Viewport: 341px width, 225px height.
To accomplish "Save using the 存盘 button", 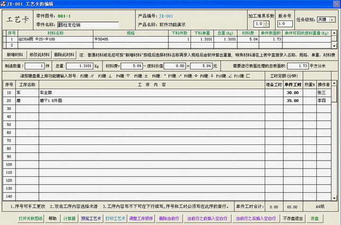I will click(314, 218).
